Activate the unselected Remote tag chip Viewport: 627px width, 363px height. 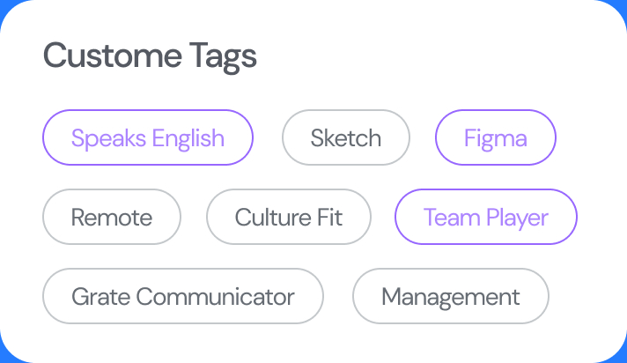pos(112,218)
